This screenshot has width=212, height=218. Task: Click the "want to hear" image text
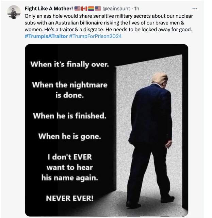pyautogui.click(x=70, y=167)
